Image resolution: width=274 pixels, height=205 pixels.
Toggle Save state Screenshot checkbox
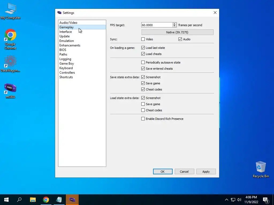143,77
